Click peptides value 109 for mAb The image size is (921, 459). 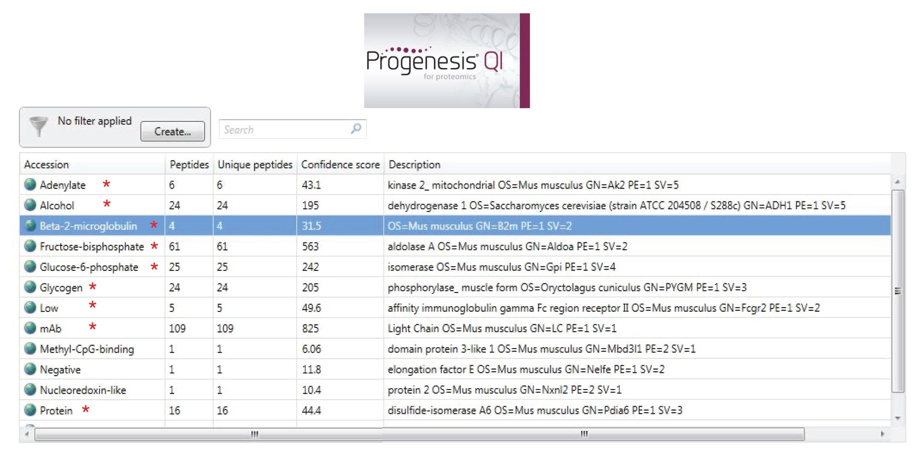click(177, 328)
